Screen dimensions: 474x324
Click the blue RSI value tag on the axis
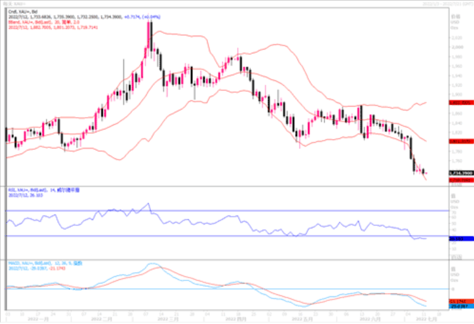pyautogui.click(x=461, y=238)
